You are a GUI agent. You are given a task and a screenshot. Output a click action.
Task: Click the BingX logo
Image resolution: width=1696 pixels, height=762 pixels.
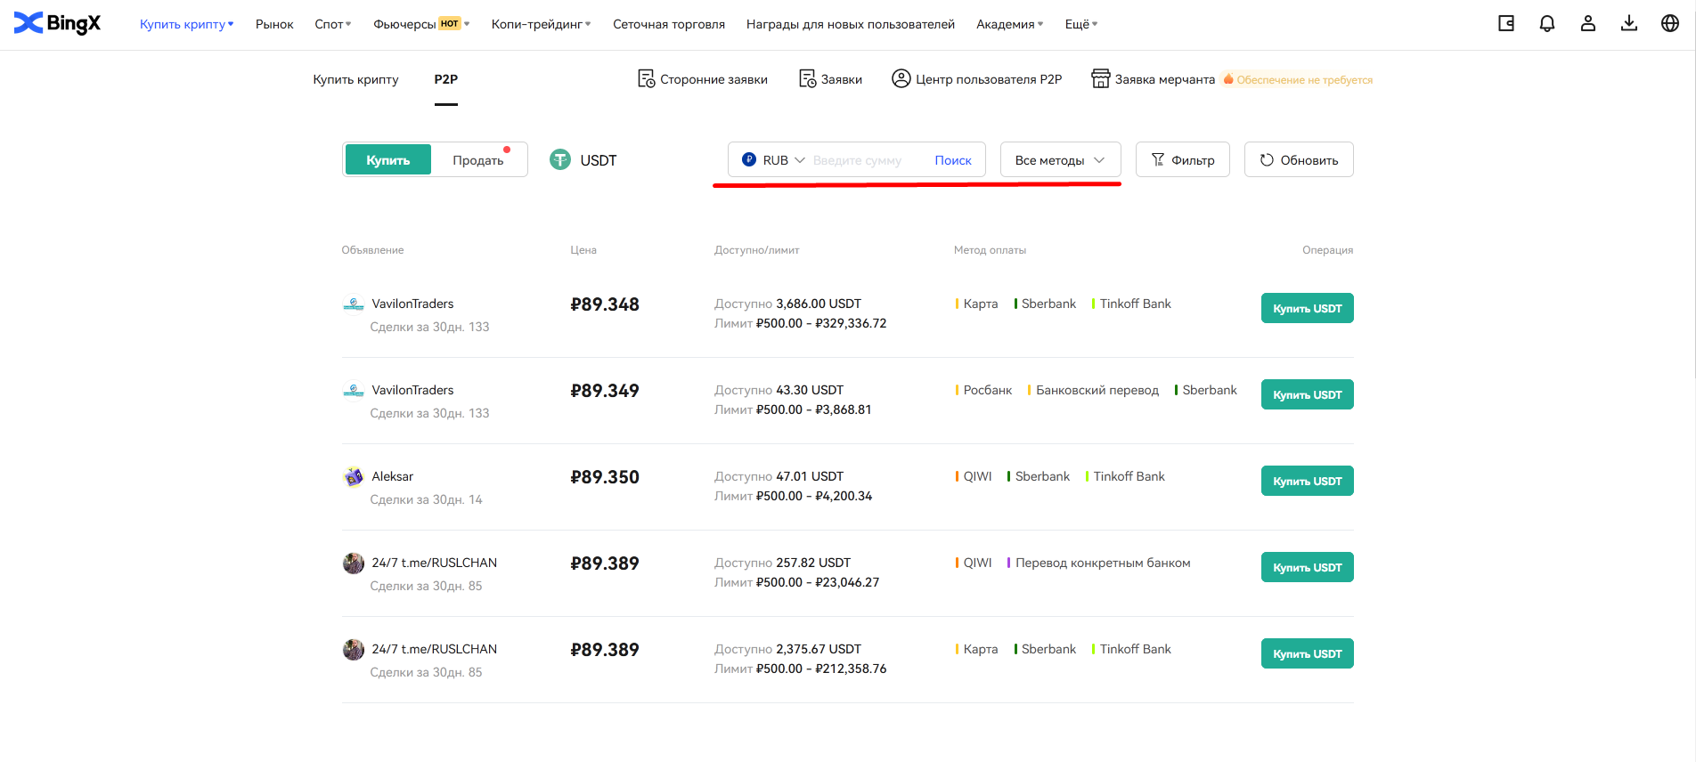click(x=57, y=23)
